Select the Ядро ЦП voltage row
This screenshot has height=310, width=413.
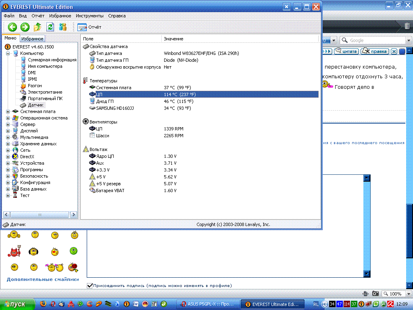click(x=204, y=156)
